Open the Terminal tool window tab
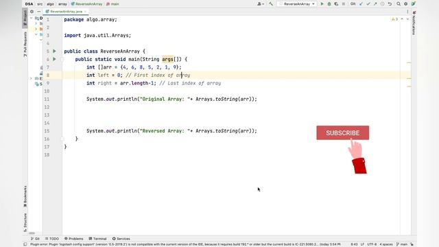The image size is (439, 247). tap(97, 239)
